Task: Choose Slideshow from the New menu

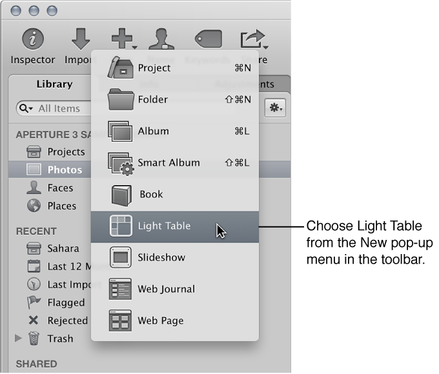Action: 175,258
